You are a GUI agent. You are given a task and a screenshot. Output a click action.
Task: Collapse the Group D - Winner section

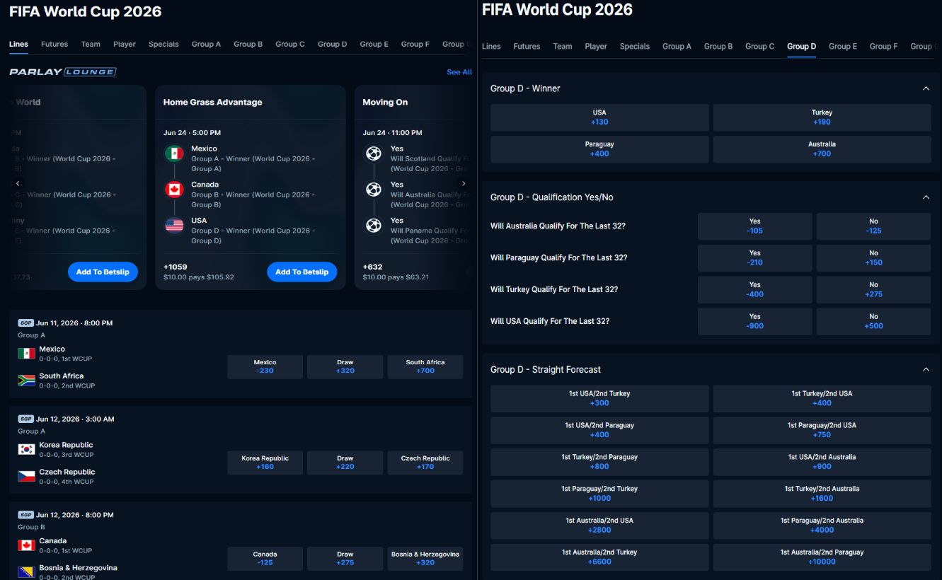pyautogui.click(x=926, y=88)
